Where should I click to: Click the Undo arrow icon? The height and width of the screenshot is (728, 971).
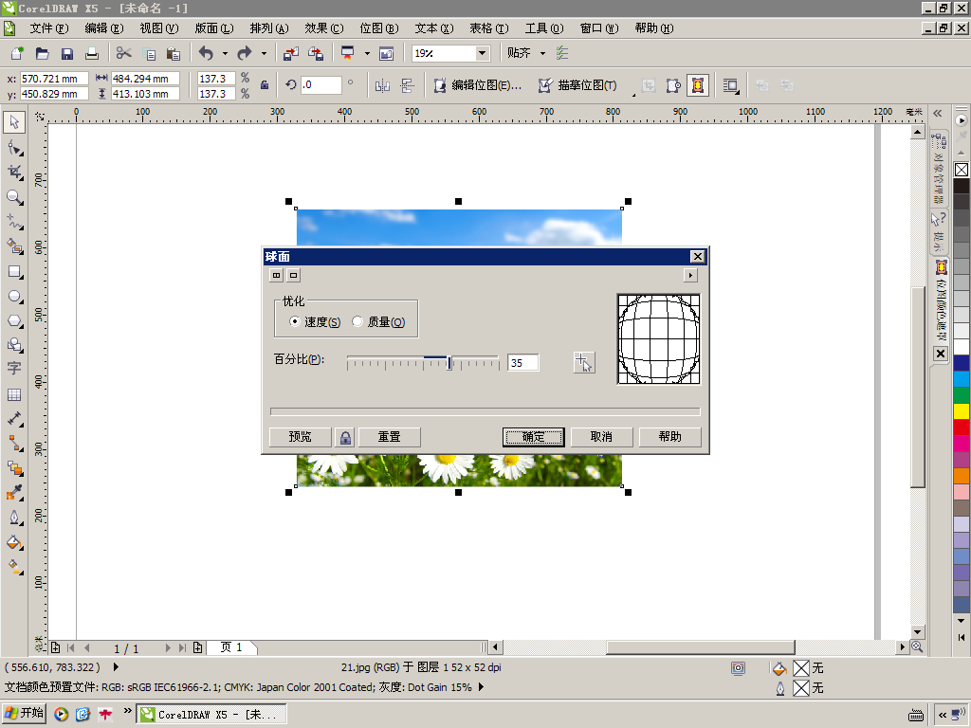tap(206, 54)
